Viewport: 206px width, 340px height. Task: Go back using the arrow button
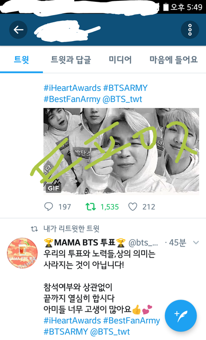[18, 30]
